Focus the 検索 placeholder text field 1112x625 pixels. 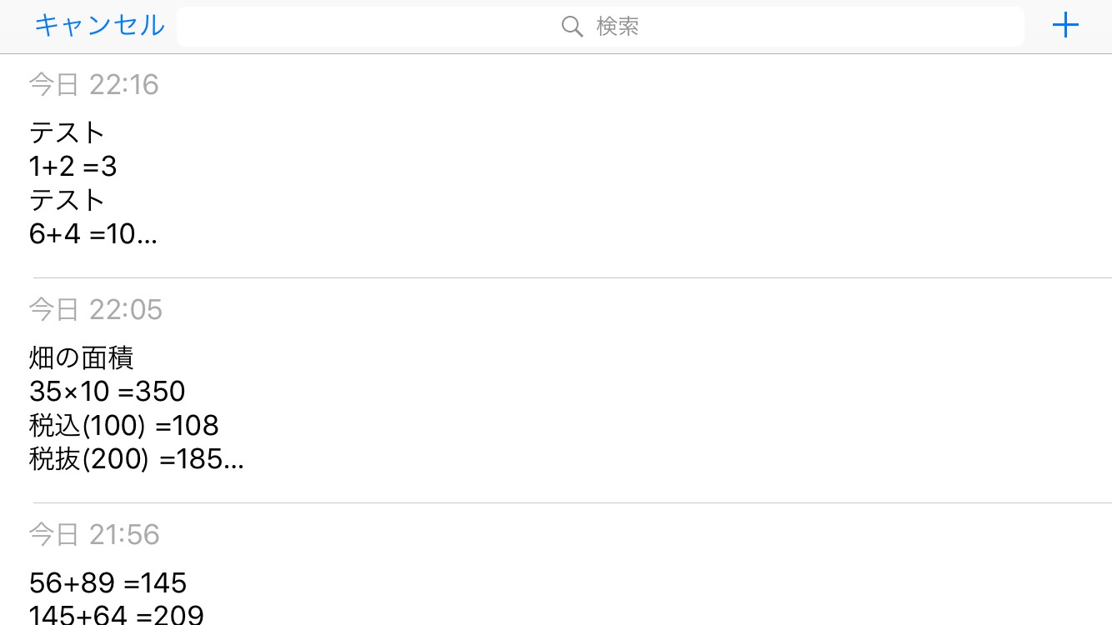[618, 27]
